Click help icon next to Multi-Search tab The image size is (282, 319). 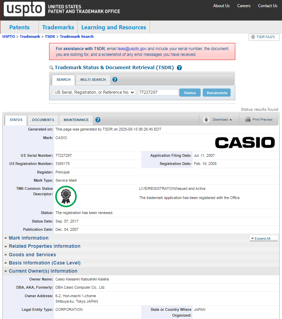coord(115,79)
